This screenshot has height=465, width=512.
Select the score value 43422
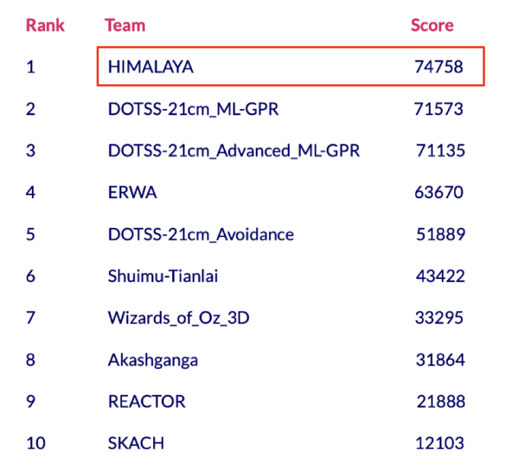click(440, 277)
